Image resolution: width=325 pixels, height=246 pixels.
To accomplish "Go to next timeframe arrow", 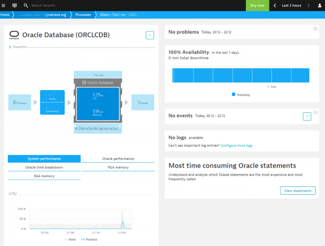I will (x=308, y=6).
